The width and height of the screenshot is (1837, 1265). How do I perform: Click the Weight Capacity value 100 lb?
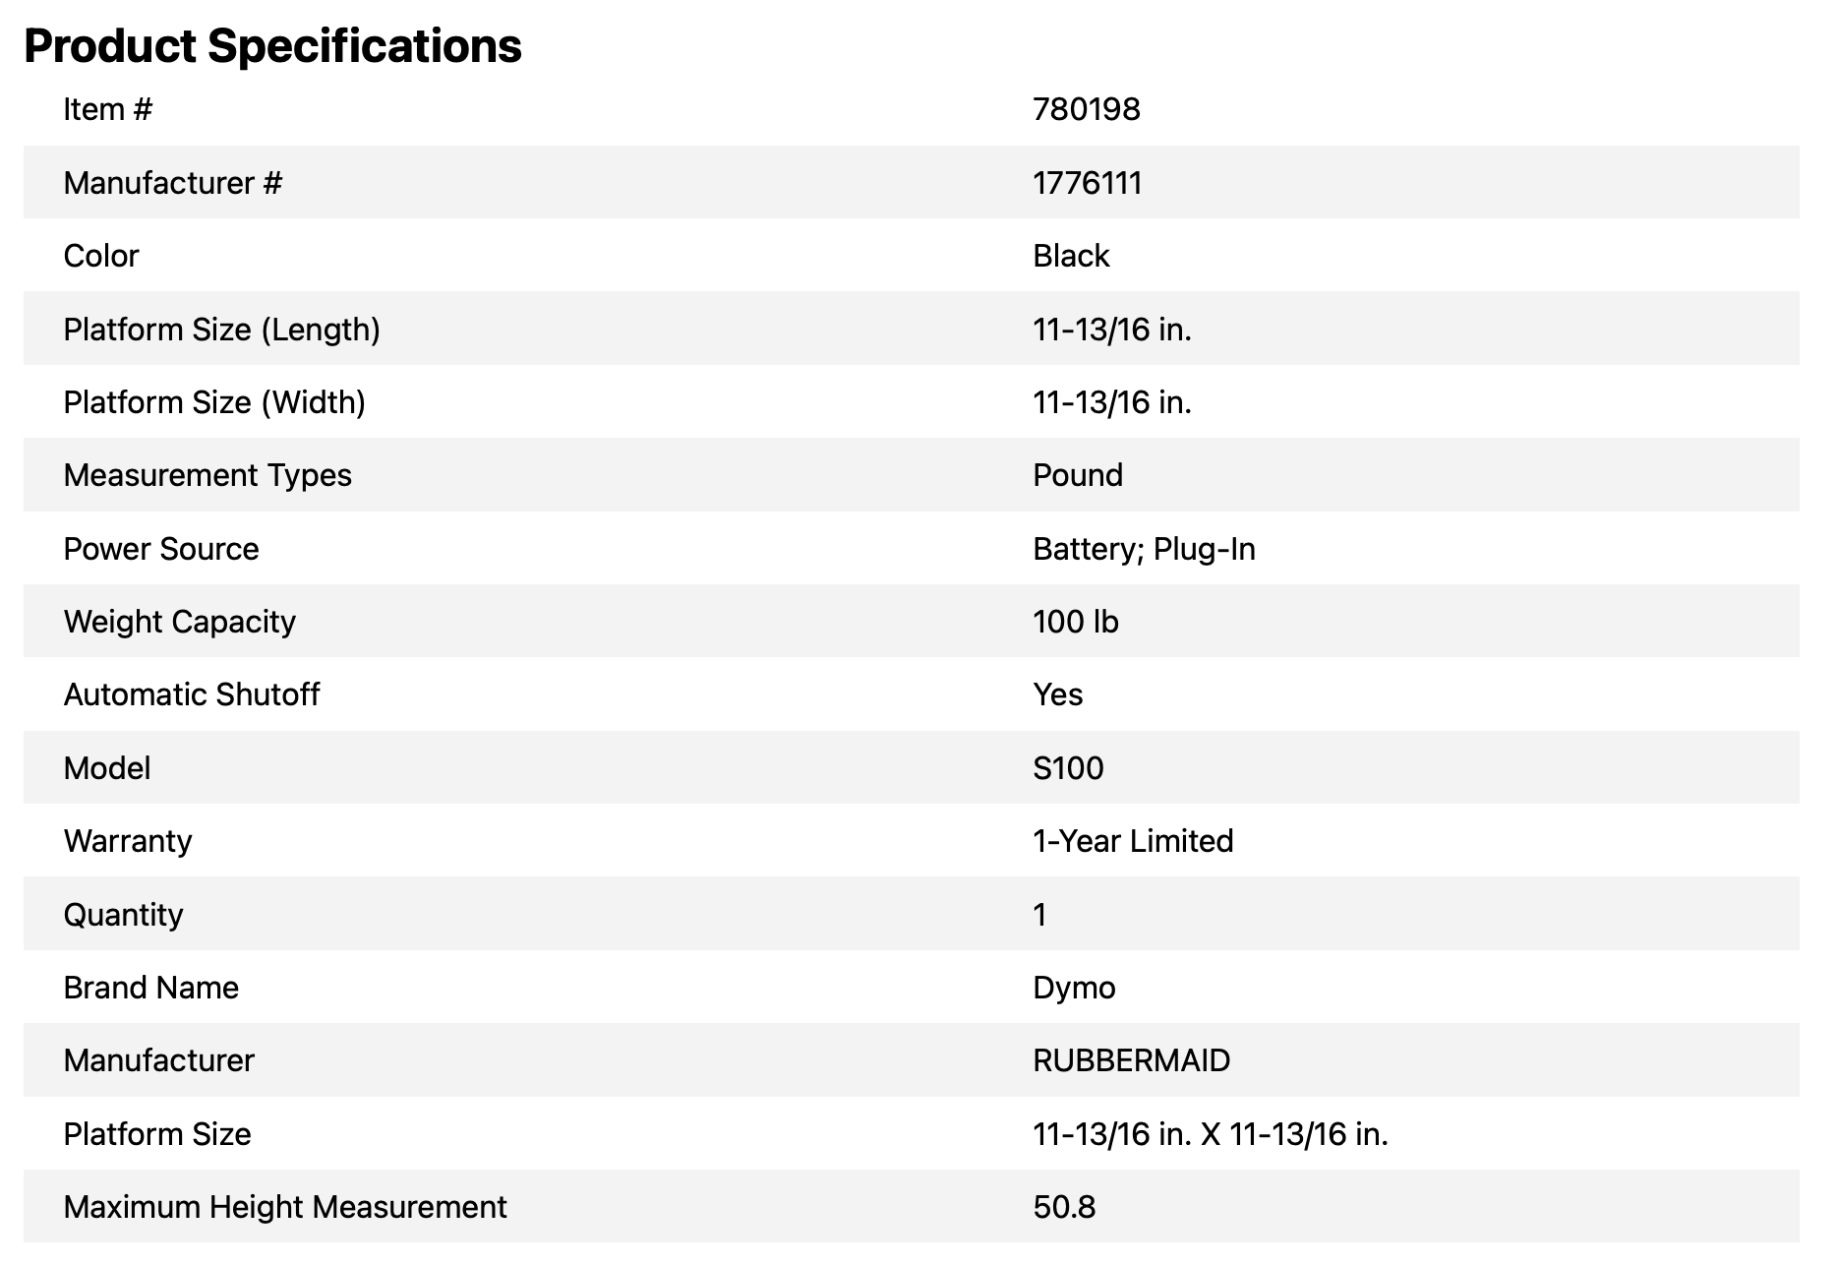1075,622
